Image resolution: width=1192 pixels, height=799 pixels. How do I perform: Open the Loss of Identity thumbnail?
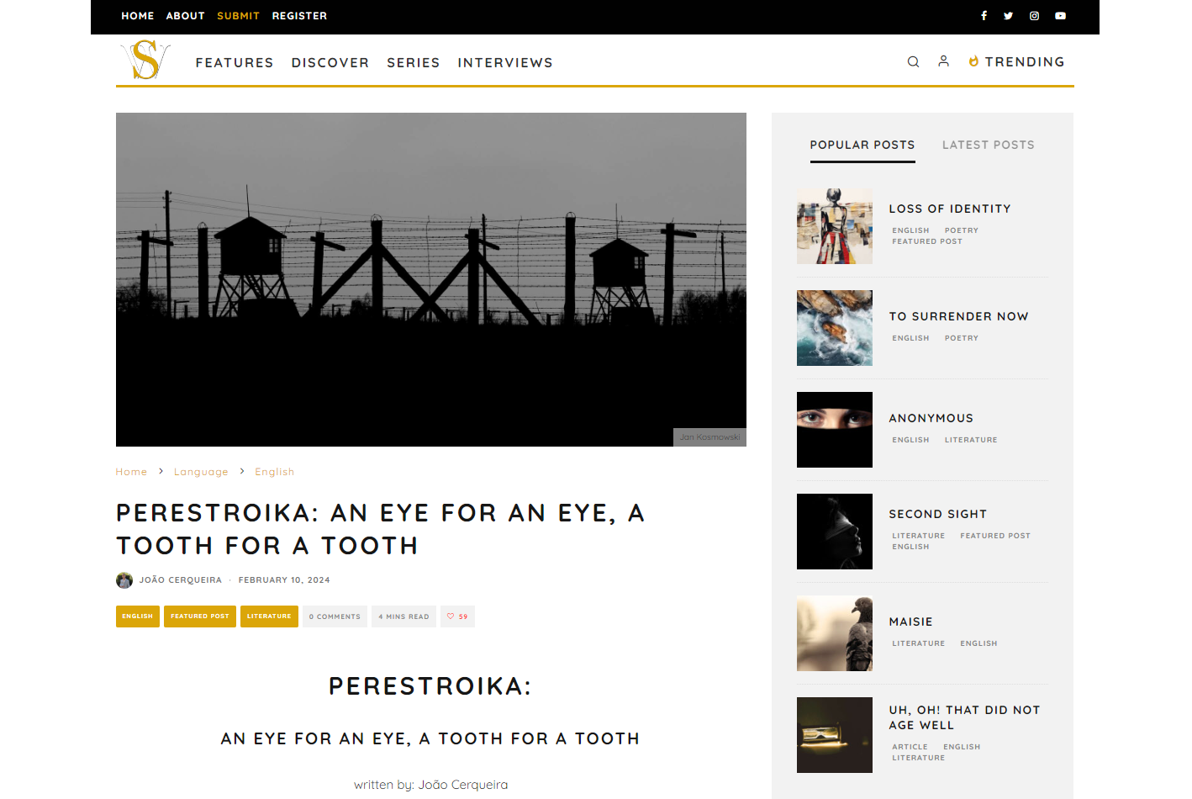(x=835, y=226)
